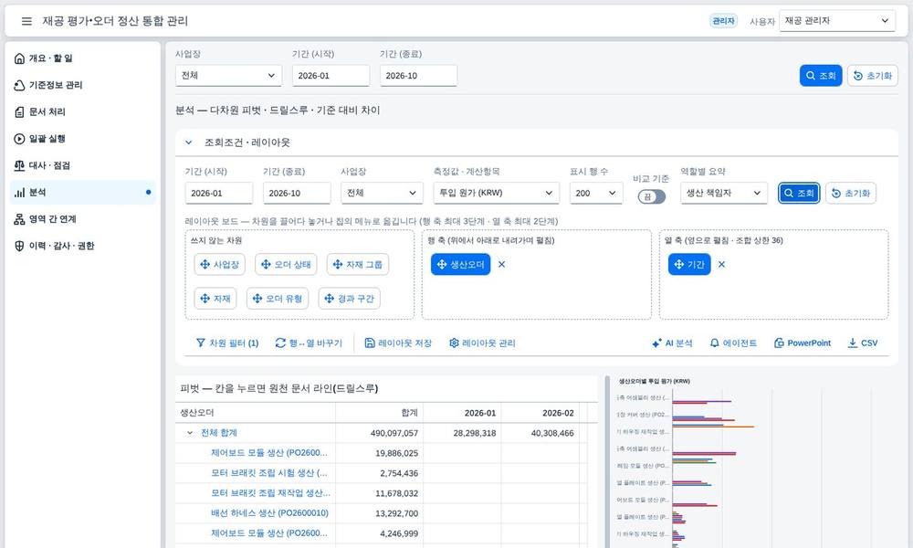913x548 pixels.
Task: Click the 조회 button next to 역할별 요약
Action: pyautogui.click(x=799, y=193)
